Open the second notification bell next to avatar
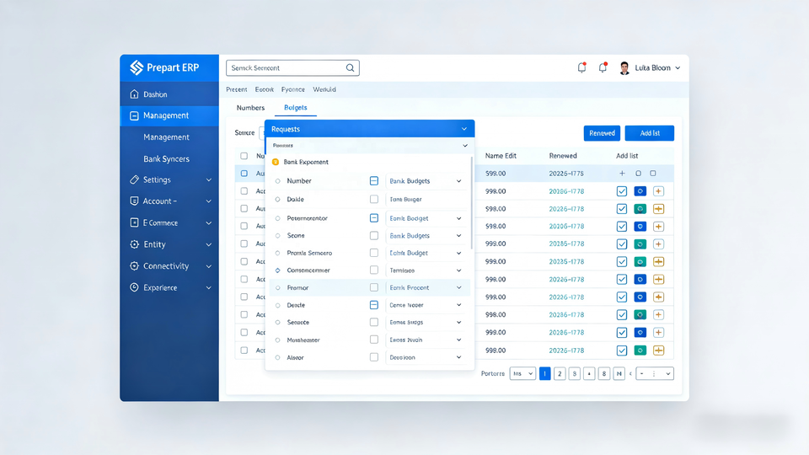Viewport: 809px width, 455px height. pyautogui.click(x=602, y=67)
